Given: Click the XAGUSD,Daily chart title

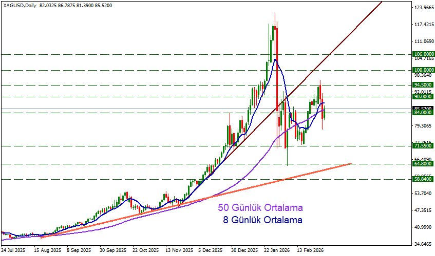Looking at the screenshot, I should pos(18,5).
